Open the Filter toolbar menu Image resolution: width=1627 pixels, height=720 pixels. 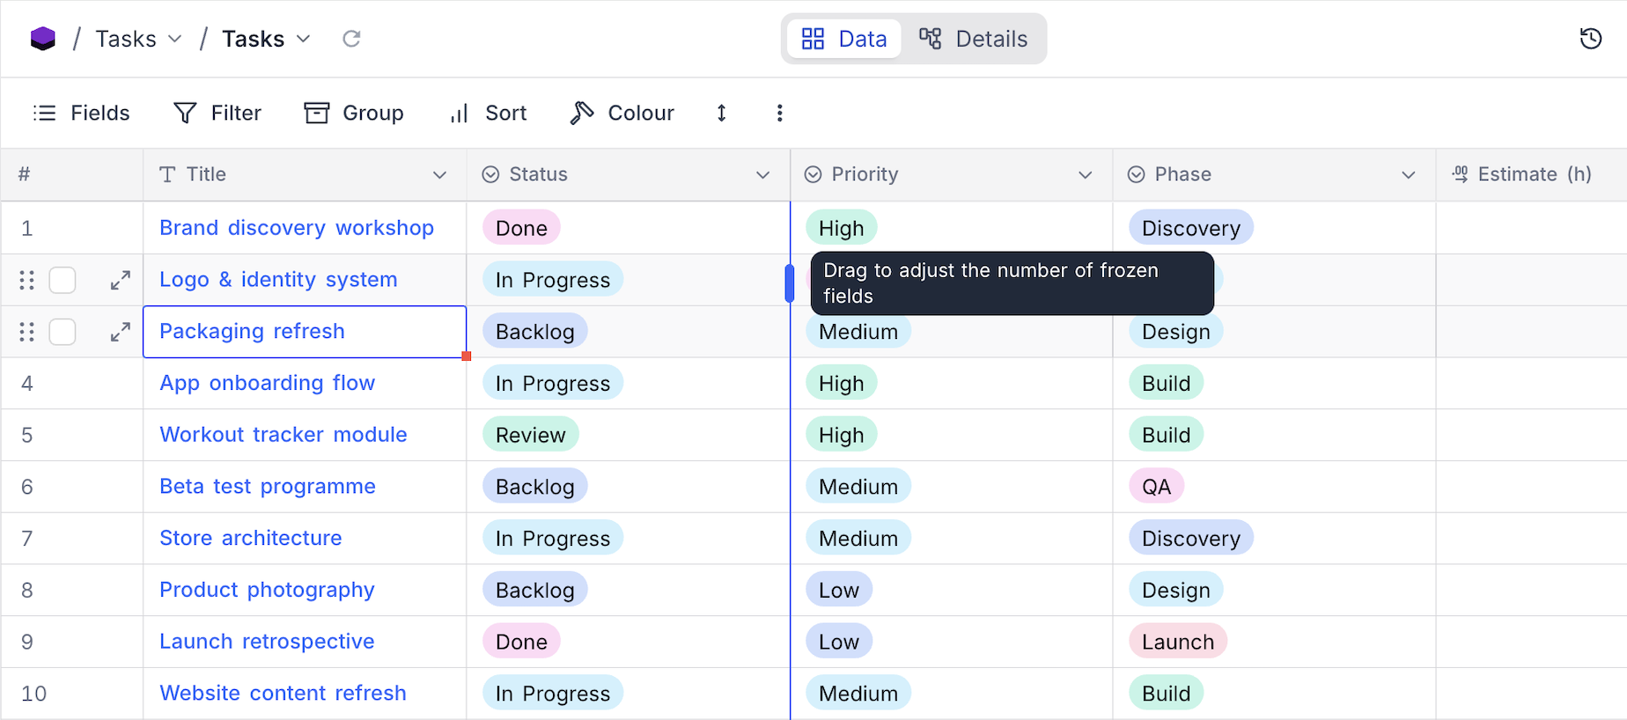(217, 113)
